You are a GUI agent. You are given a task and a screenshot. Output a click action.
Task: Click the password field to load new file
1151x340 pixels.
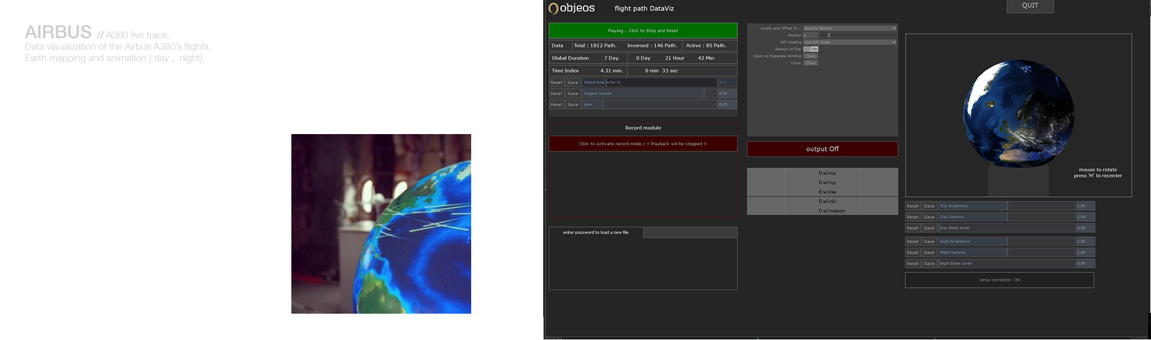(690, 232)
